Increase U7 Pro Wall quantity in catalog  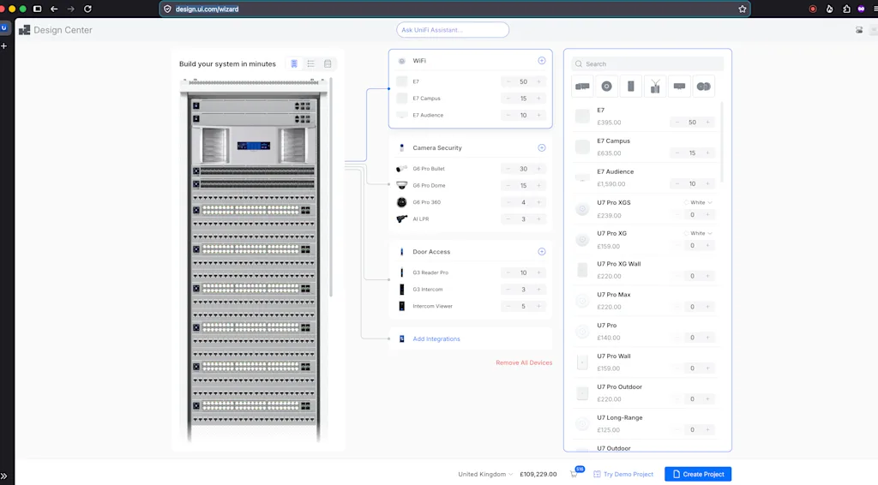[707, 368]
